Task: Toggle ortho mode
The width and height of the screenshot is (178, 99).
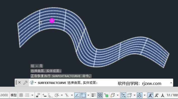Action: [x=50, y=95]
